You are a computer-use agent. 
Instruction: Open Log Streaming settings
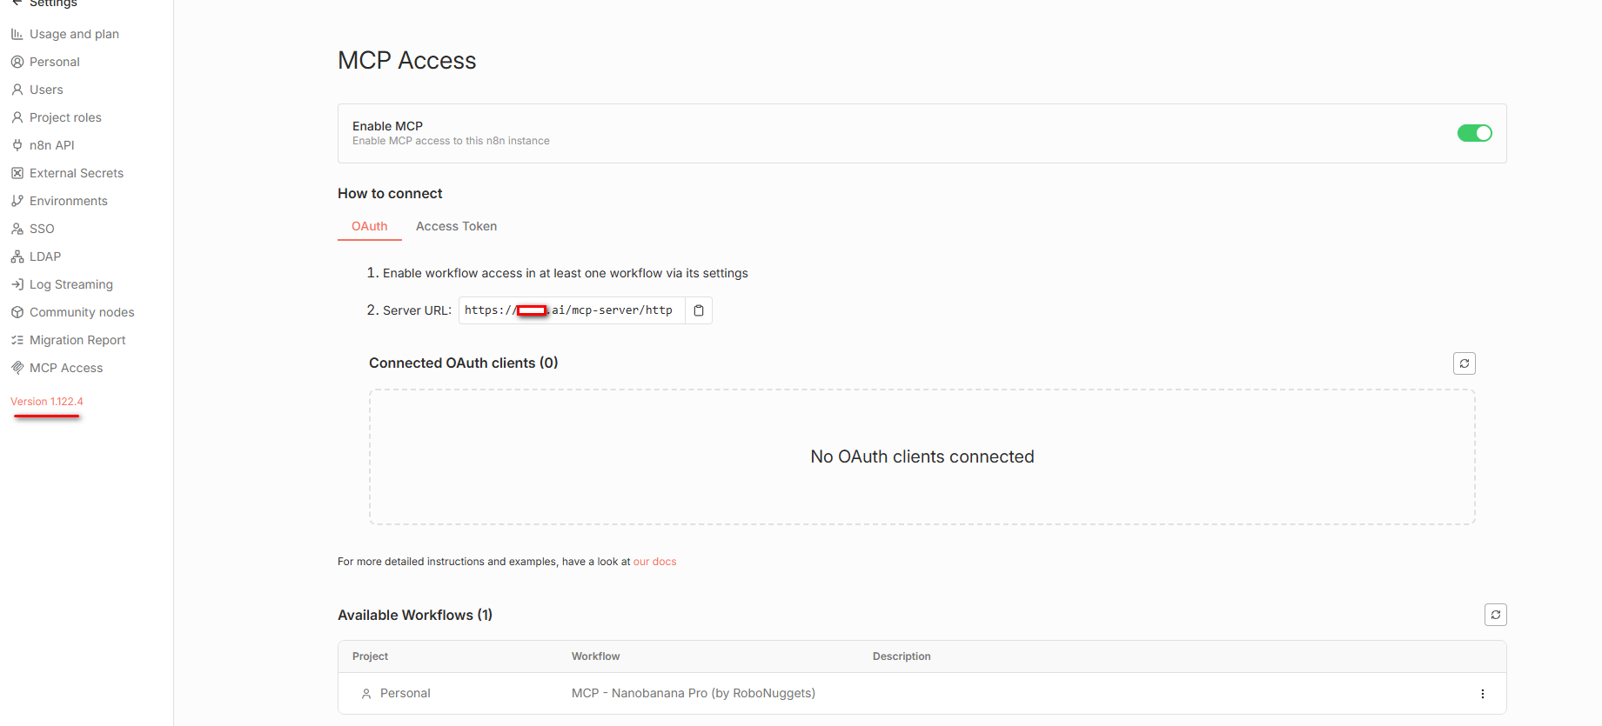coord(70,284)
